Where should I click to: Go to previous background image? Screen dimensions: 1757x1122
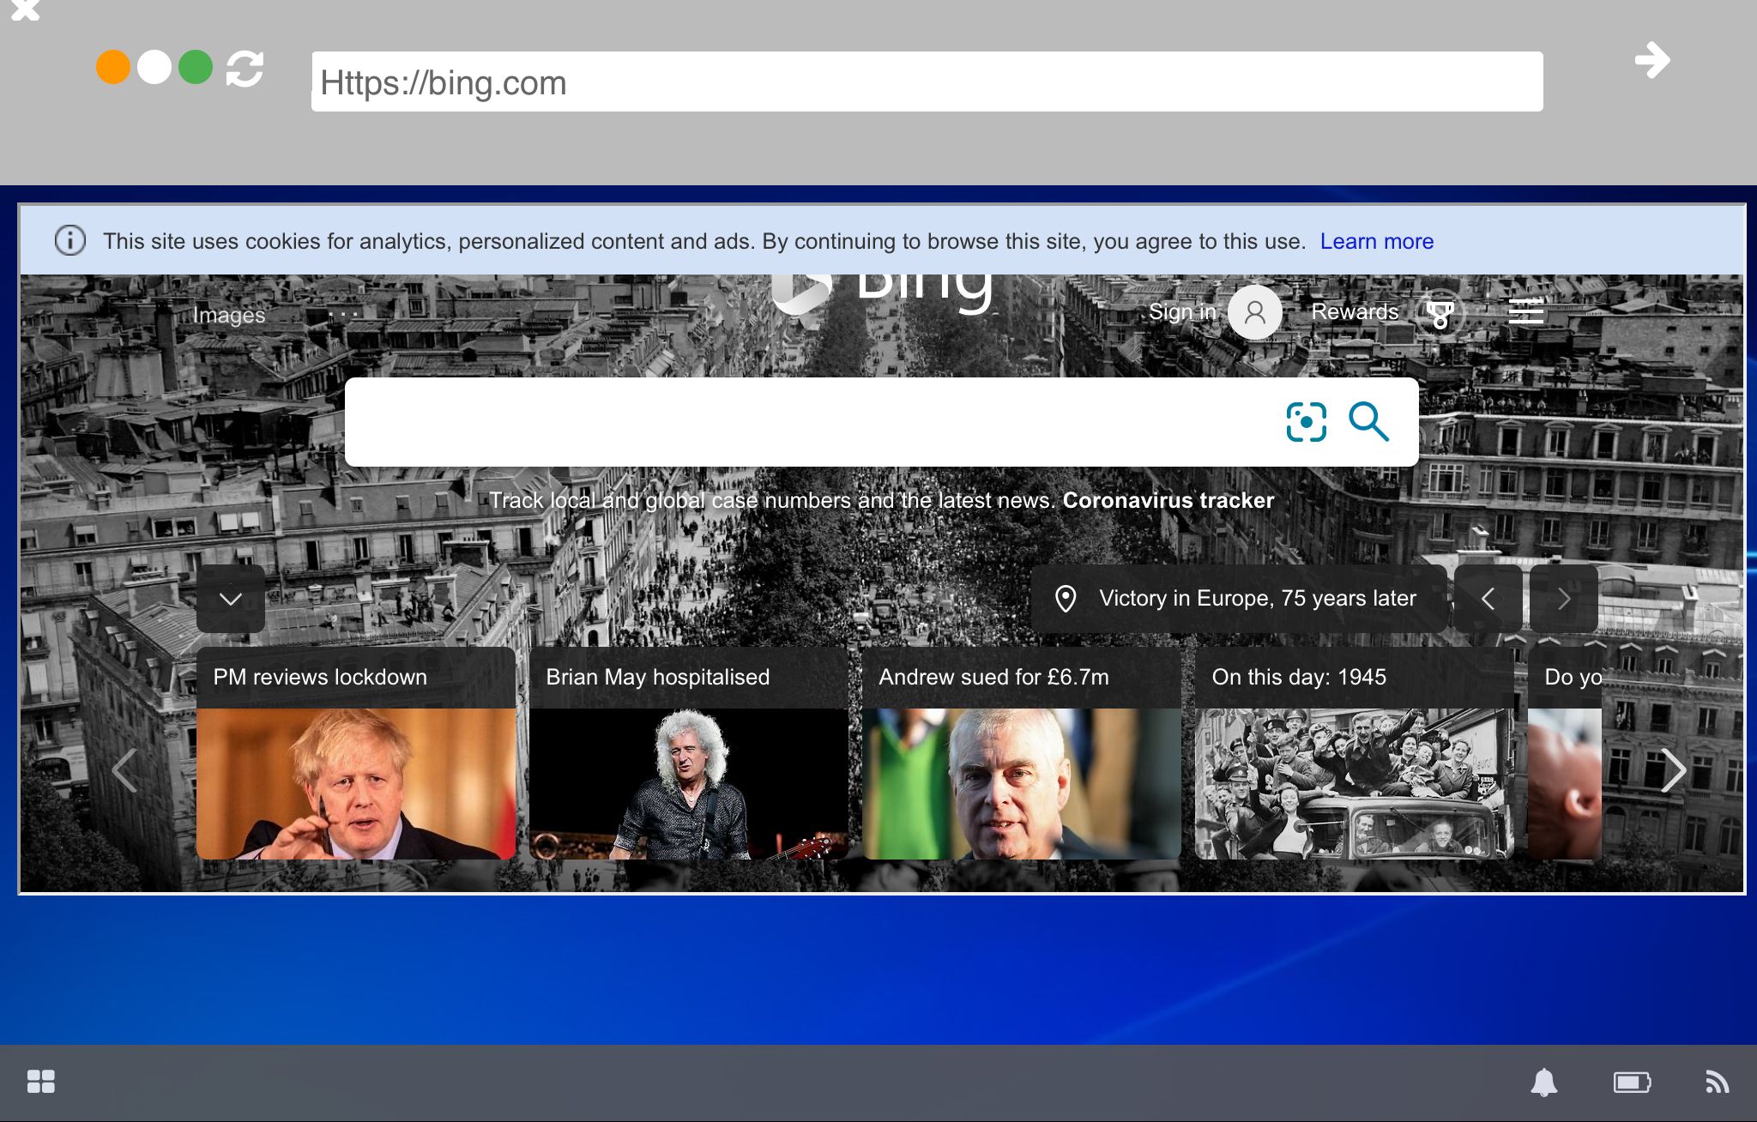pos(1488,599)
